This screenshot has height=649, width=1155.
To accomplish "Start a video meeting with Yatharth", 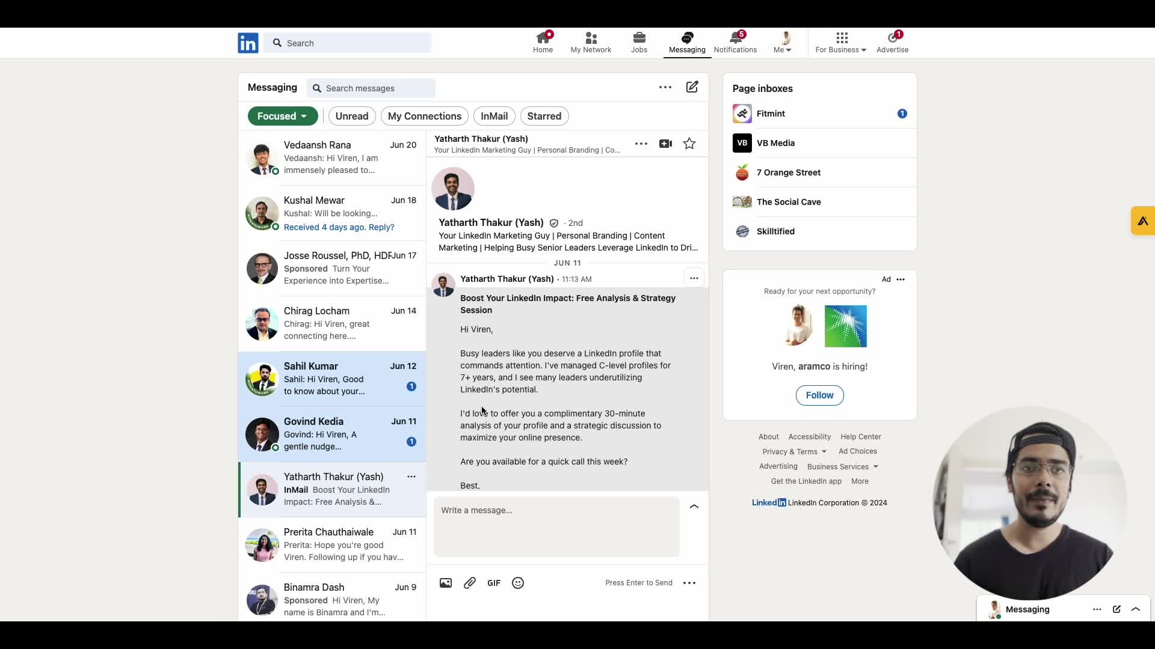I will (665, 144).
